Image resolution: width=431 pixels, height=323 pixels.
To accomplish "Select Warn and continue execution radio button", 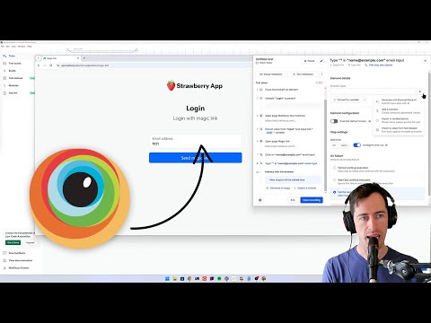I will [335, 180].
